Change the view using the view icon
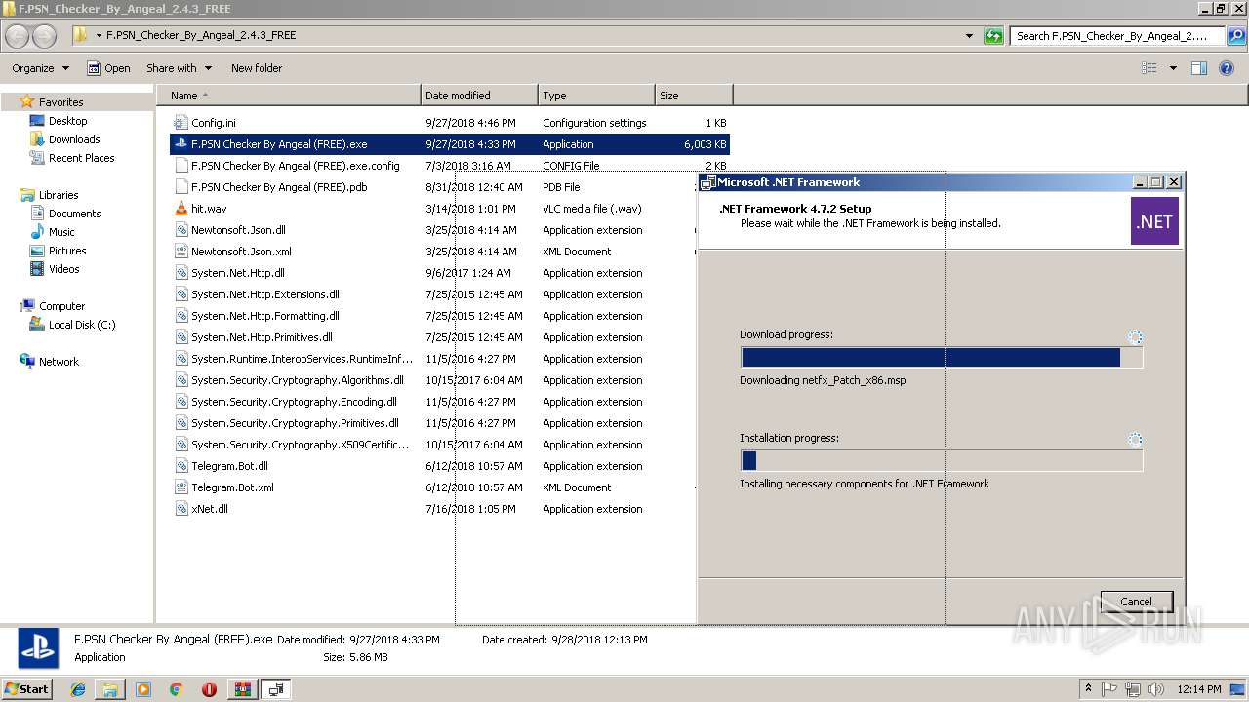 click(1149, 68)
